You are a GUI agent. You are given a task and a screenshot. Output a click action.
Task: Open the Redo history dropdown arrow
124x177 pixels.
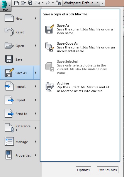point(53,3)
